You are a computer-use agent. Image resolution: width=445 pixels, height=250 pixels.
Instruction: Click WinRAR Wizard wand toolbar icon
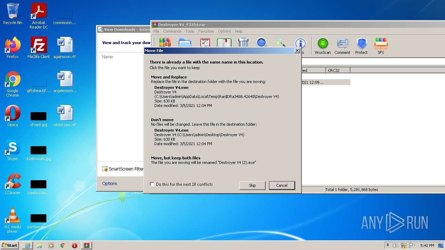[281, 42]
